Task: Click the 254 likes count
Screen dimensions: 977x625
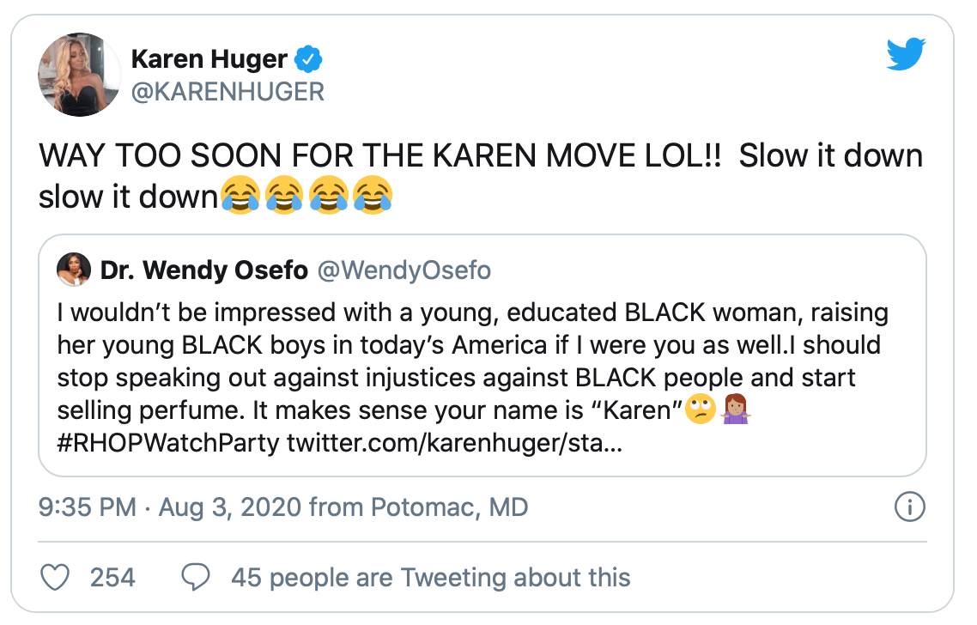Action: [x=112, y=577]
